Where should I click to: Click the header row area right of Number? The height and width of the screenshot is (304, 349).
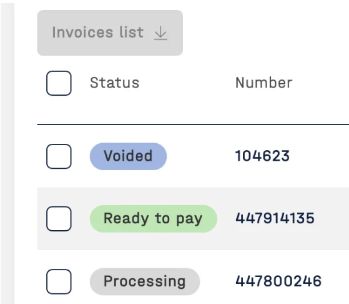pyautogui.click(x=322, y=83)
